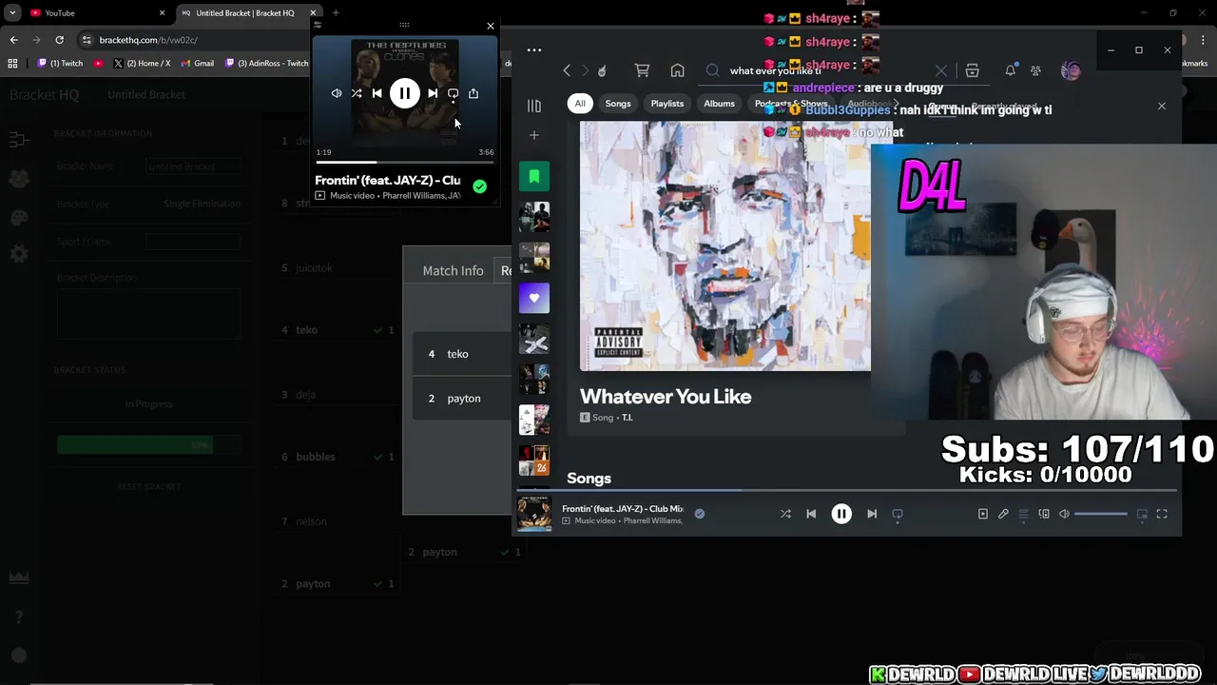Viewport: 1217px width, 685px height.
Task: Create playlist with plus icon
Action: click(534, 135)
